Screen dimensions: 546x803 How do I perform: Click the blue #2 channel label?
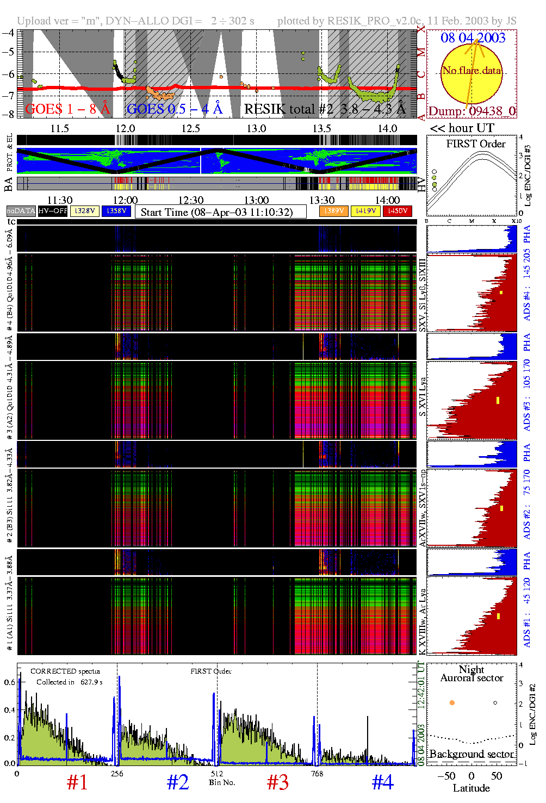coord(178,782)
